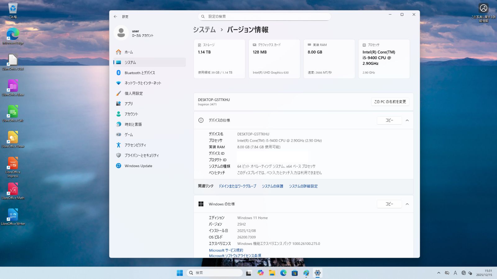Open Paint from the taskbar
This screenshot has height=279, width=497.
coord(306,273)
